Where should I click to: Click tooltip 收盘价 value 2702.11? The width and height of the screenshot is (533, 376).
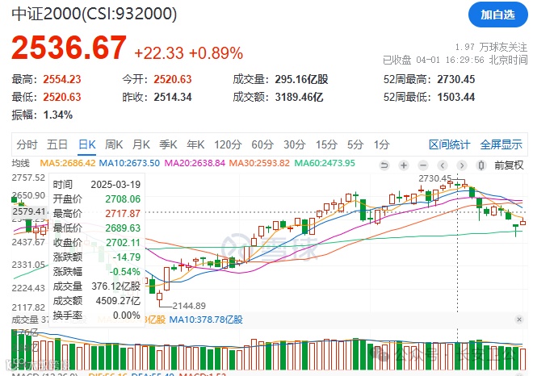coord(123,243)
